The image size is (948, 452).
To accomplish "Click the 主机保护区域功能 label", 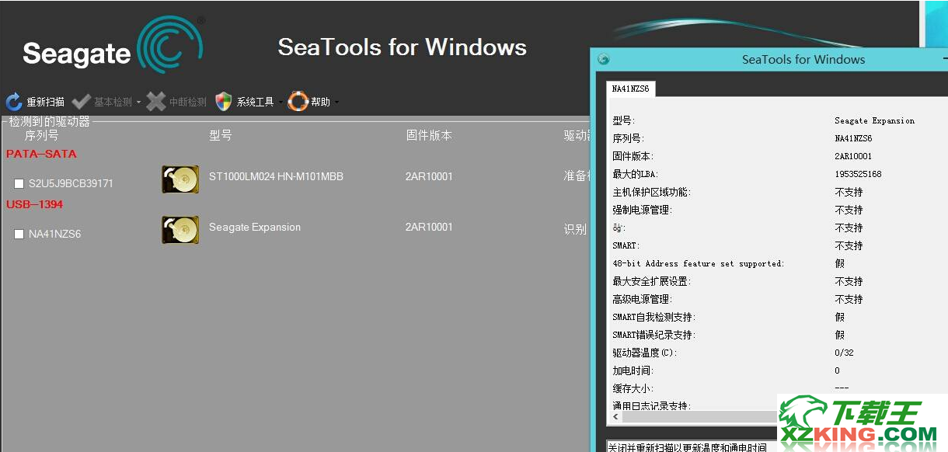I will [651, 192].
